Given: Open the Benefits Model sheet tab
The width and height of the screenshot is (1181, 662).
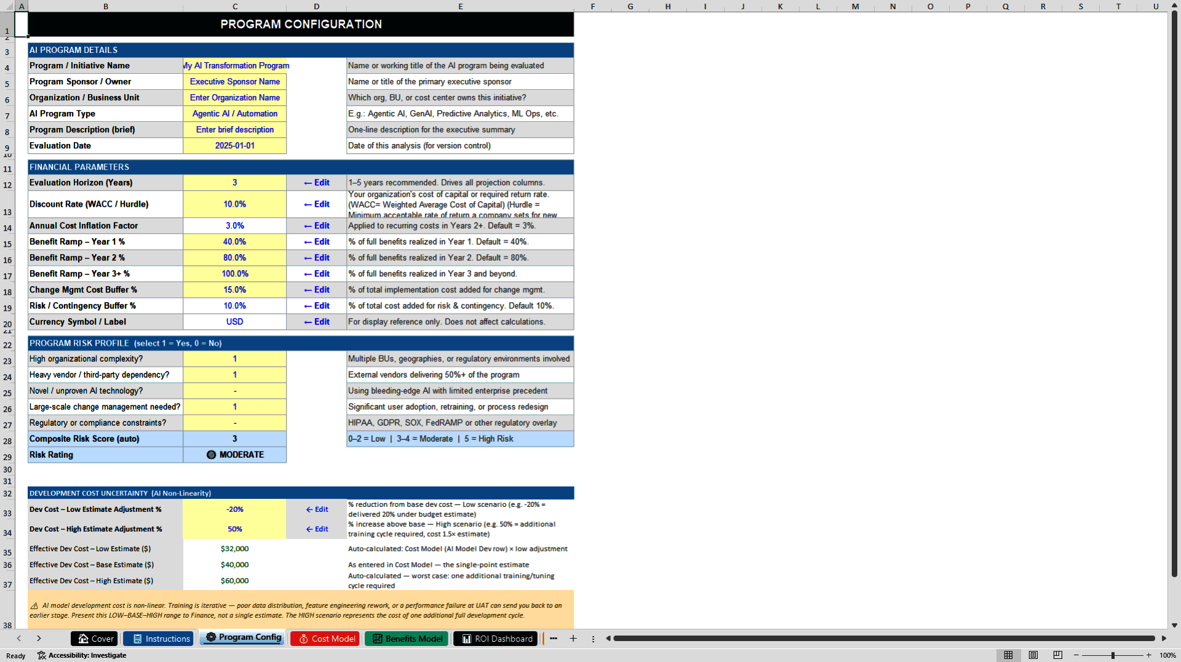Looking at the screenshot, I should [x=407, y=639].
